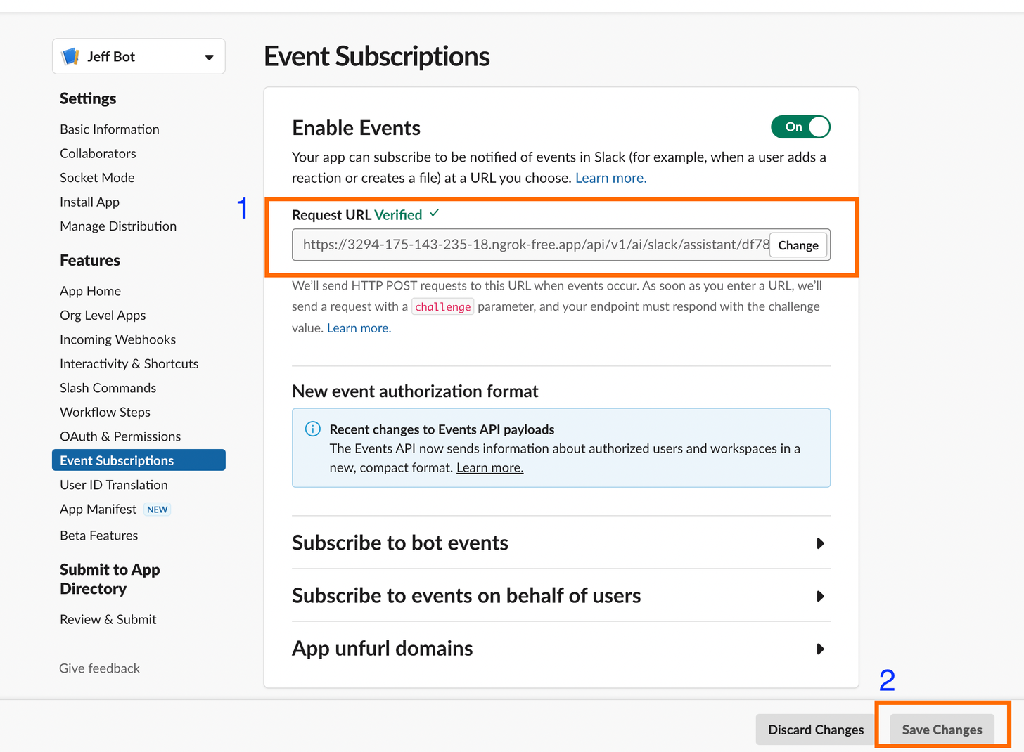The height and width of the screenshot is (752, 1024).
Task: Click Recent changes to Events API payloads text
Action: (x=442, y=429)
